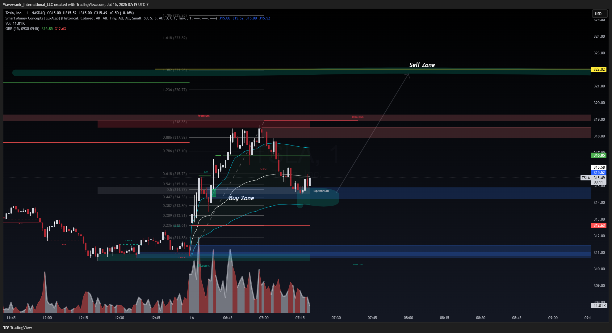Click the 311.00 price scale value
This screenshot has width=612, height=333.
599,253
